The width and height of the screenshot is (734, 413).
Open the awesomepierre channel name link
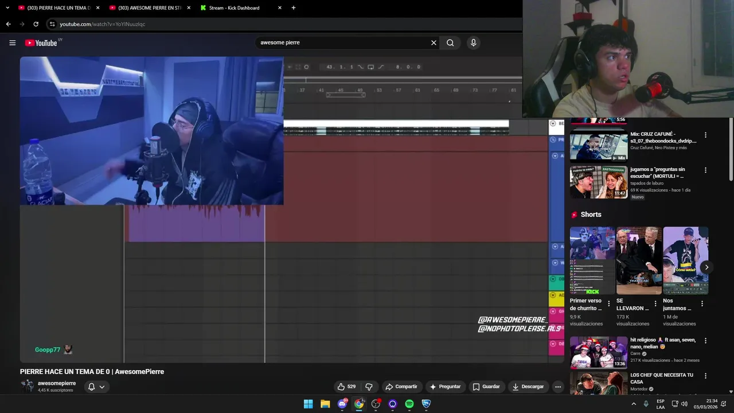pyautogui.click(x=57, y=383)
